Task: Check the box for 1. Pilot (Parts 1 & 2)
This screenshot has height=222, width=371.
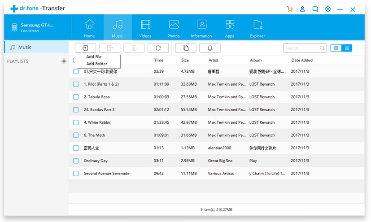Action: pyautogui.click(x=76, y=84)
